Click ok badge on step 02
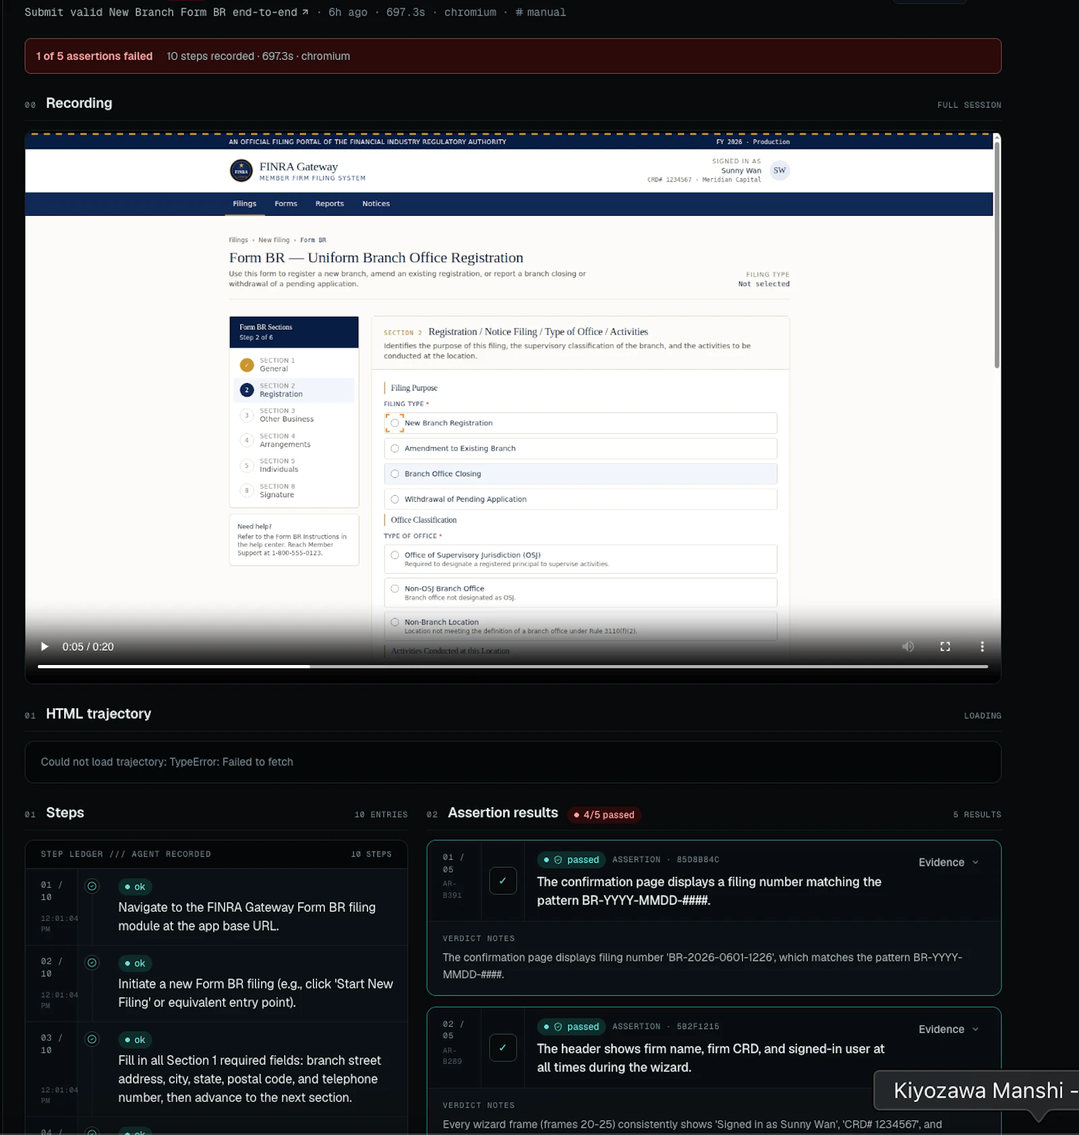 pyautogui.click(x=135, y=963)
